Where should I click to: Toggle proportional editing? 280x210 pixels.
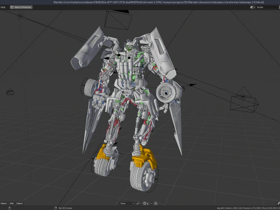(x=156, y=204)
